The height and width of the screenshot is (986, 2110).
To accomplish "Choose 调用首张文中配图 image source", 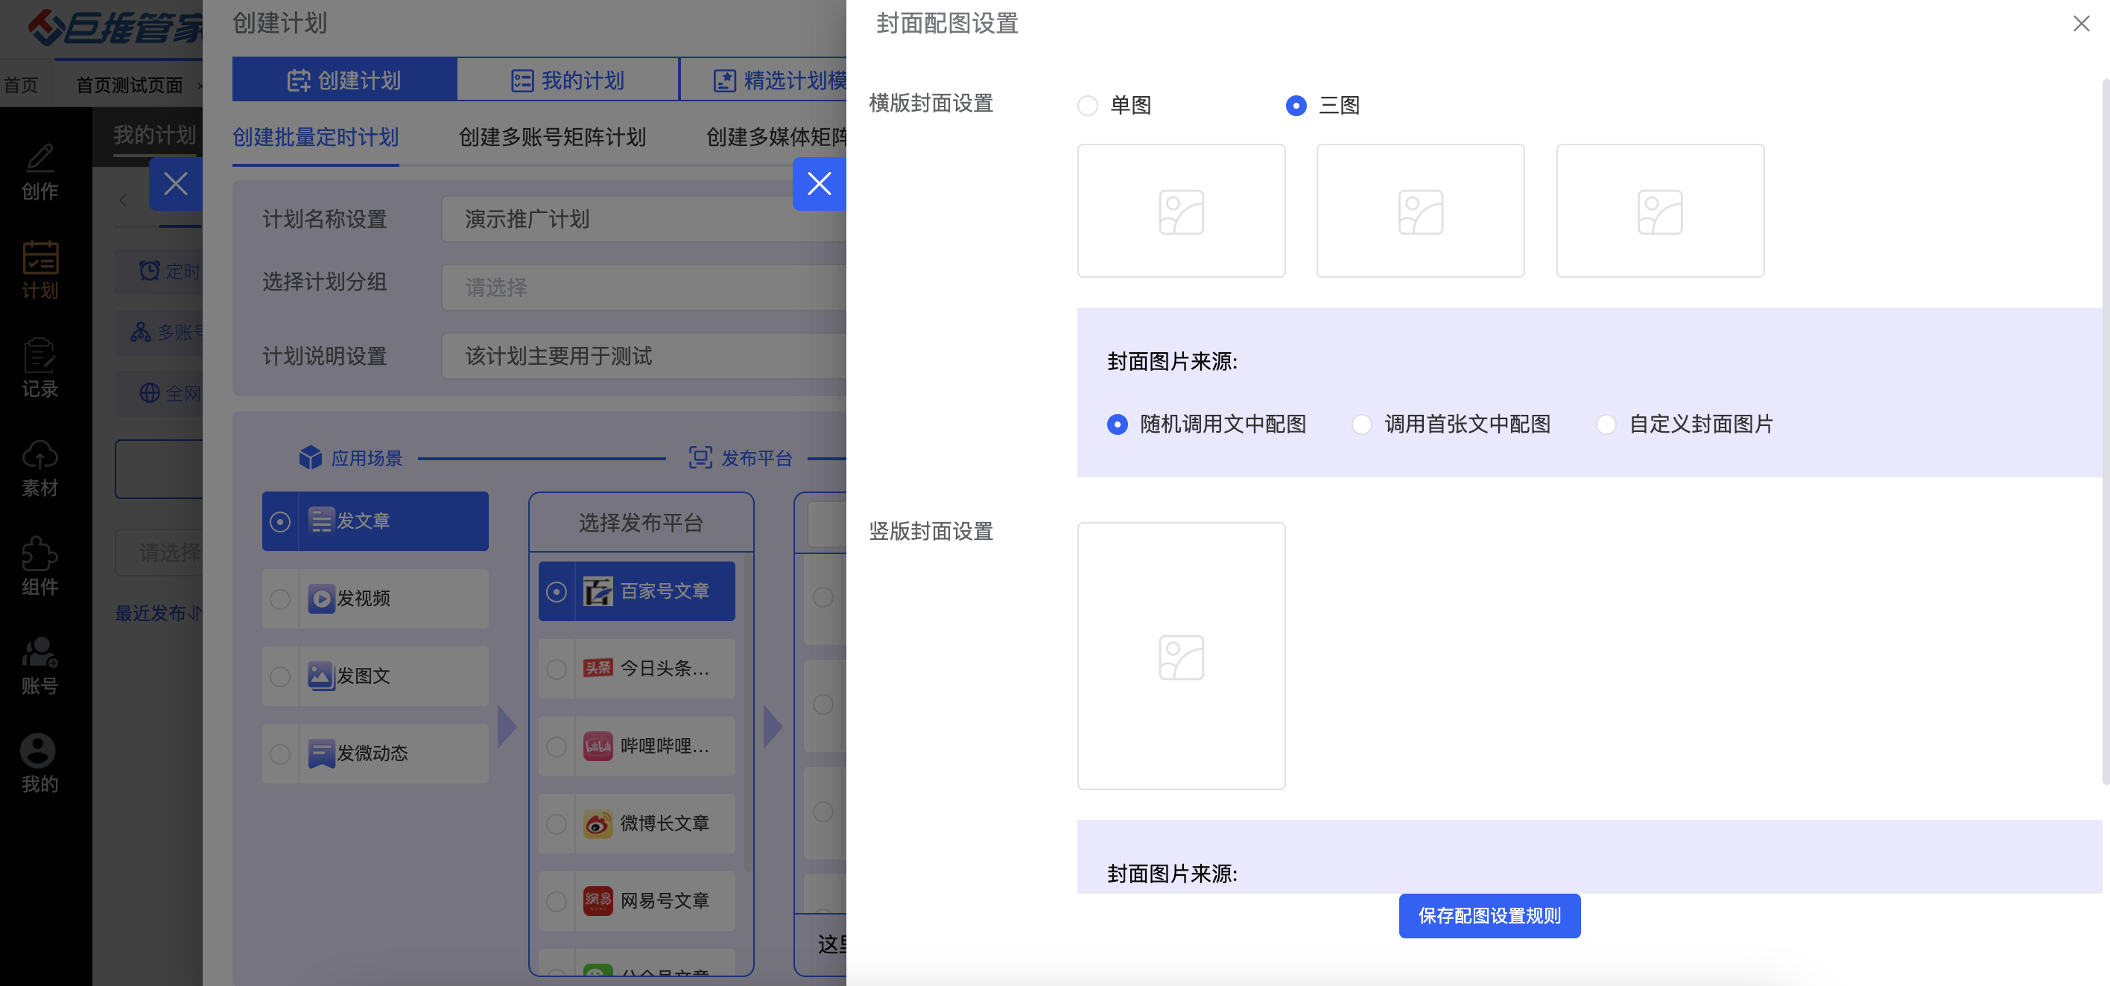I will tap(1361, 424).
